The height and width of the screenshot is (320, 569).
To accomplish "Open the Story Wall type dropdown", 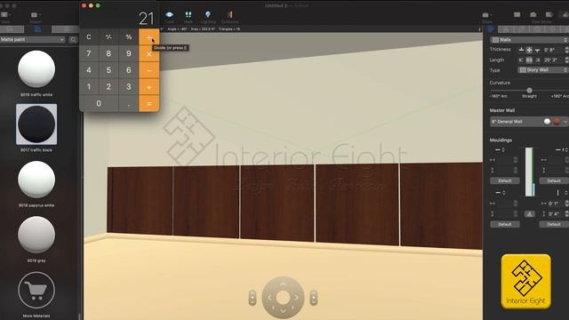I will pos(543,69).
